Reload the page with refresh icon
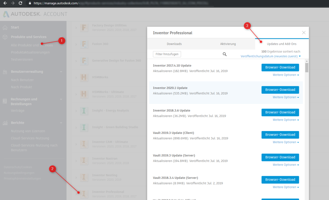The height and width of the screenshot is (200, 329). click(21, 3)
